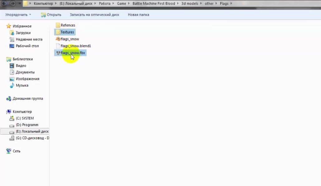The height and width of the screenshot is (186, 321).
Task: Open (C:) SYSTEM drive
Action: [x=25, y=118]
